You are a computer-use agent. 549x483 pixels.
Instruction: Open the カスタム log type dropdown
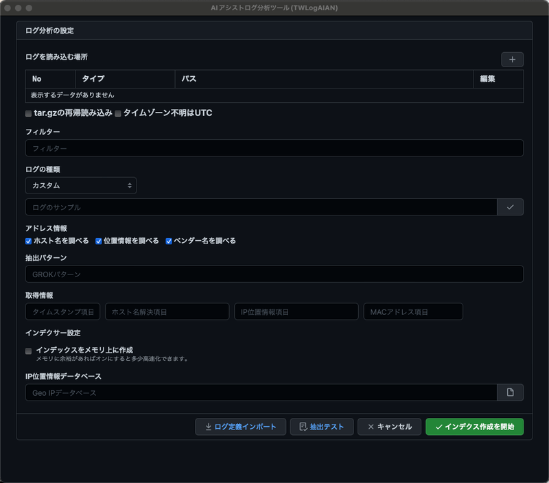[81, 186]
